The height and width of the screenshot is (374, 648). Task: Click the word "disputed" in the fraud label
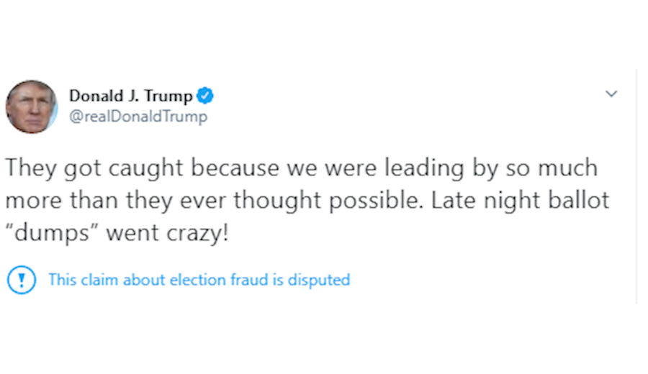point(319,280)
